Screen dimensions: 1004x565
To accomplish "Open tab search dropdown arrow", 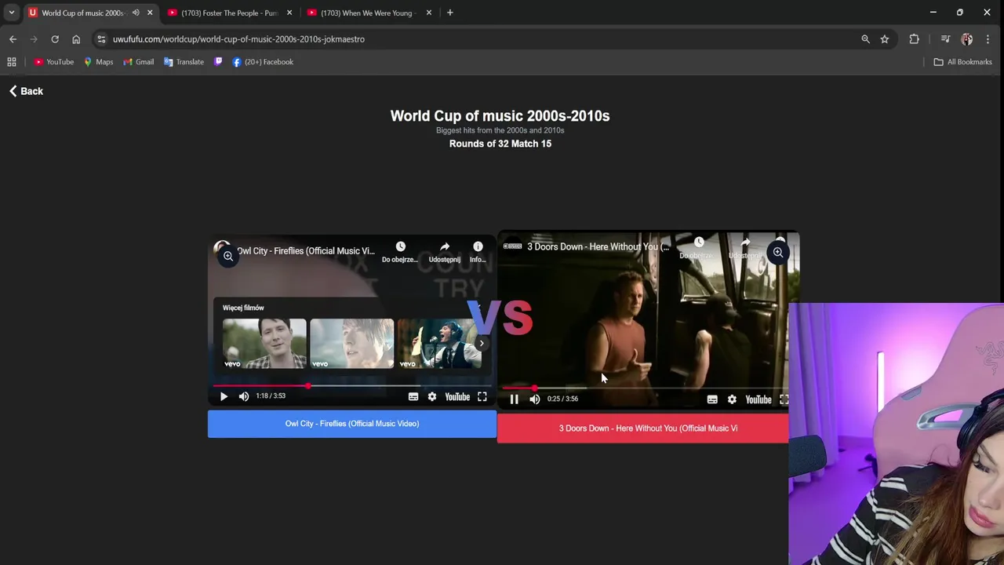I will click(12, 13).
